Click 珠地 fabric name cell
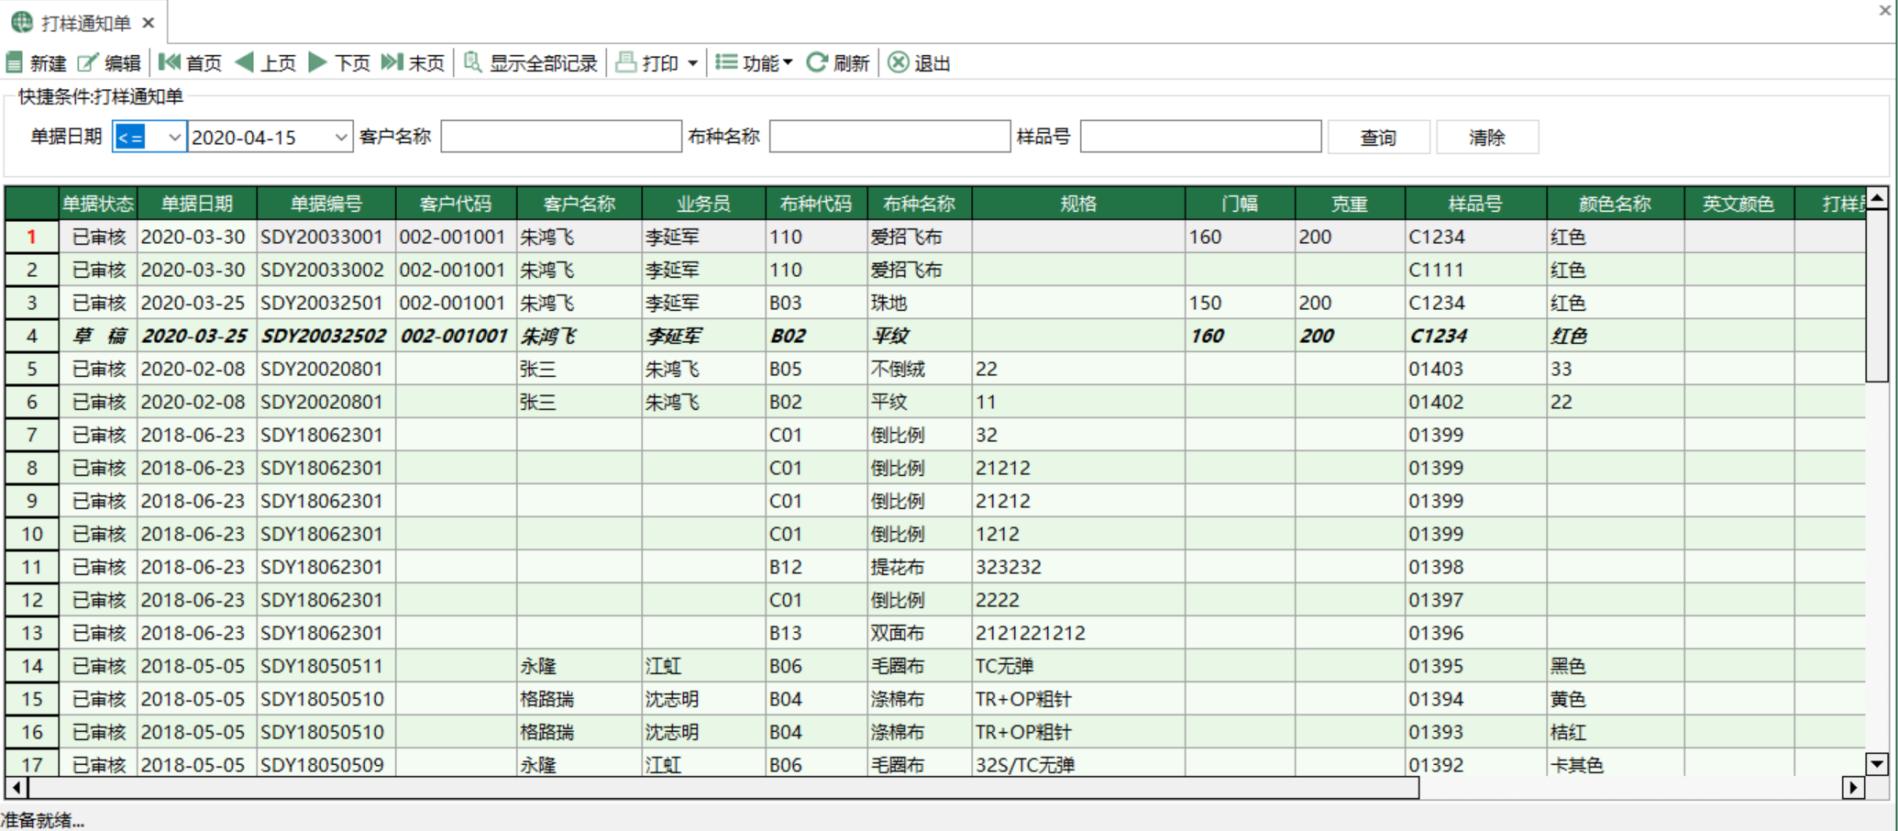Viewport: 1898px width, 831px height. tap(920, 303)
